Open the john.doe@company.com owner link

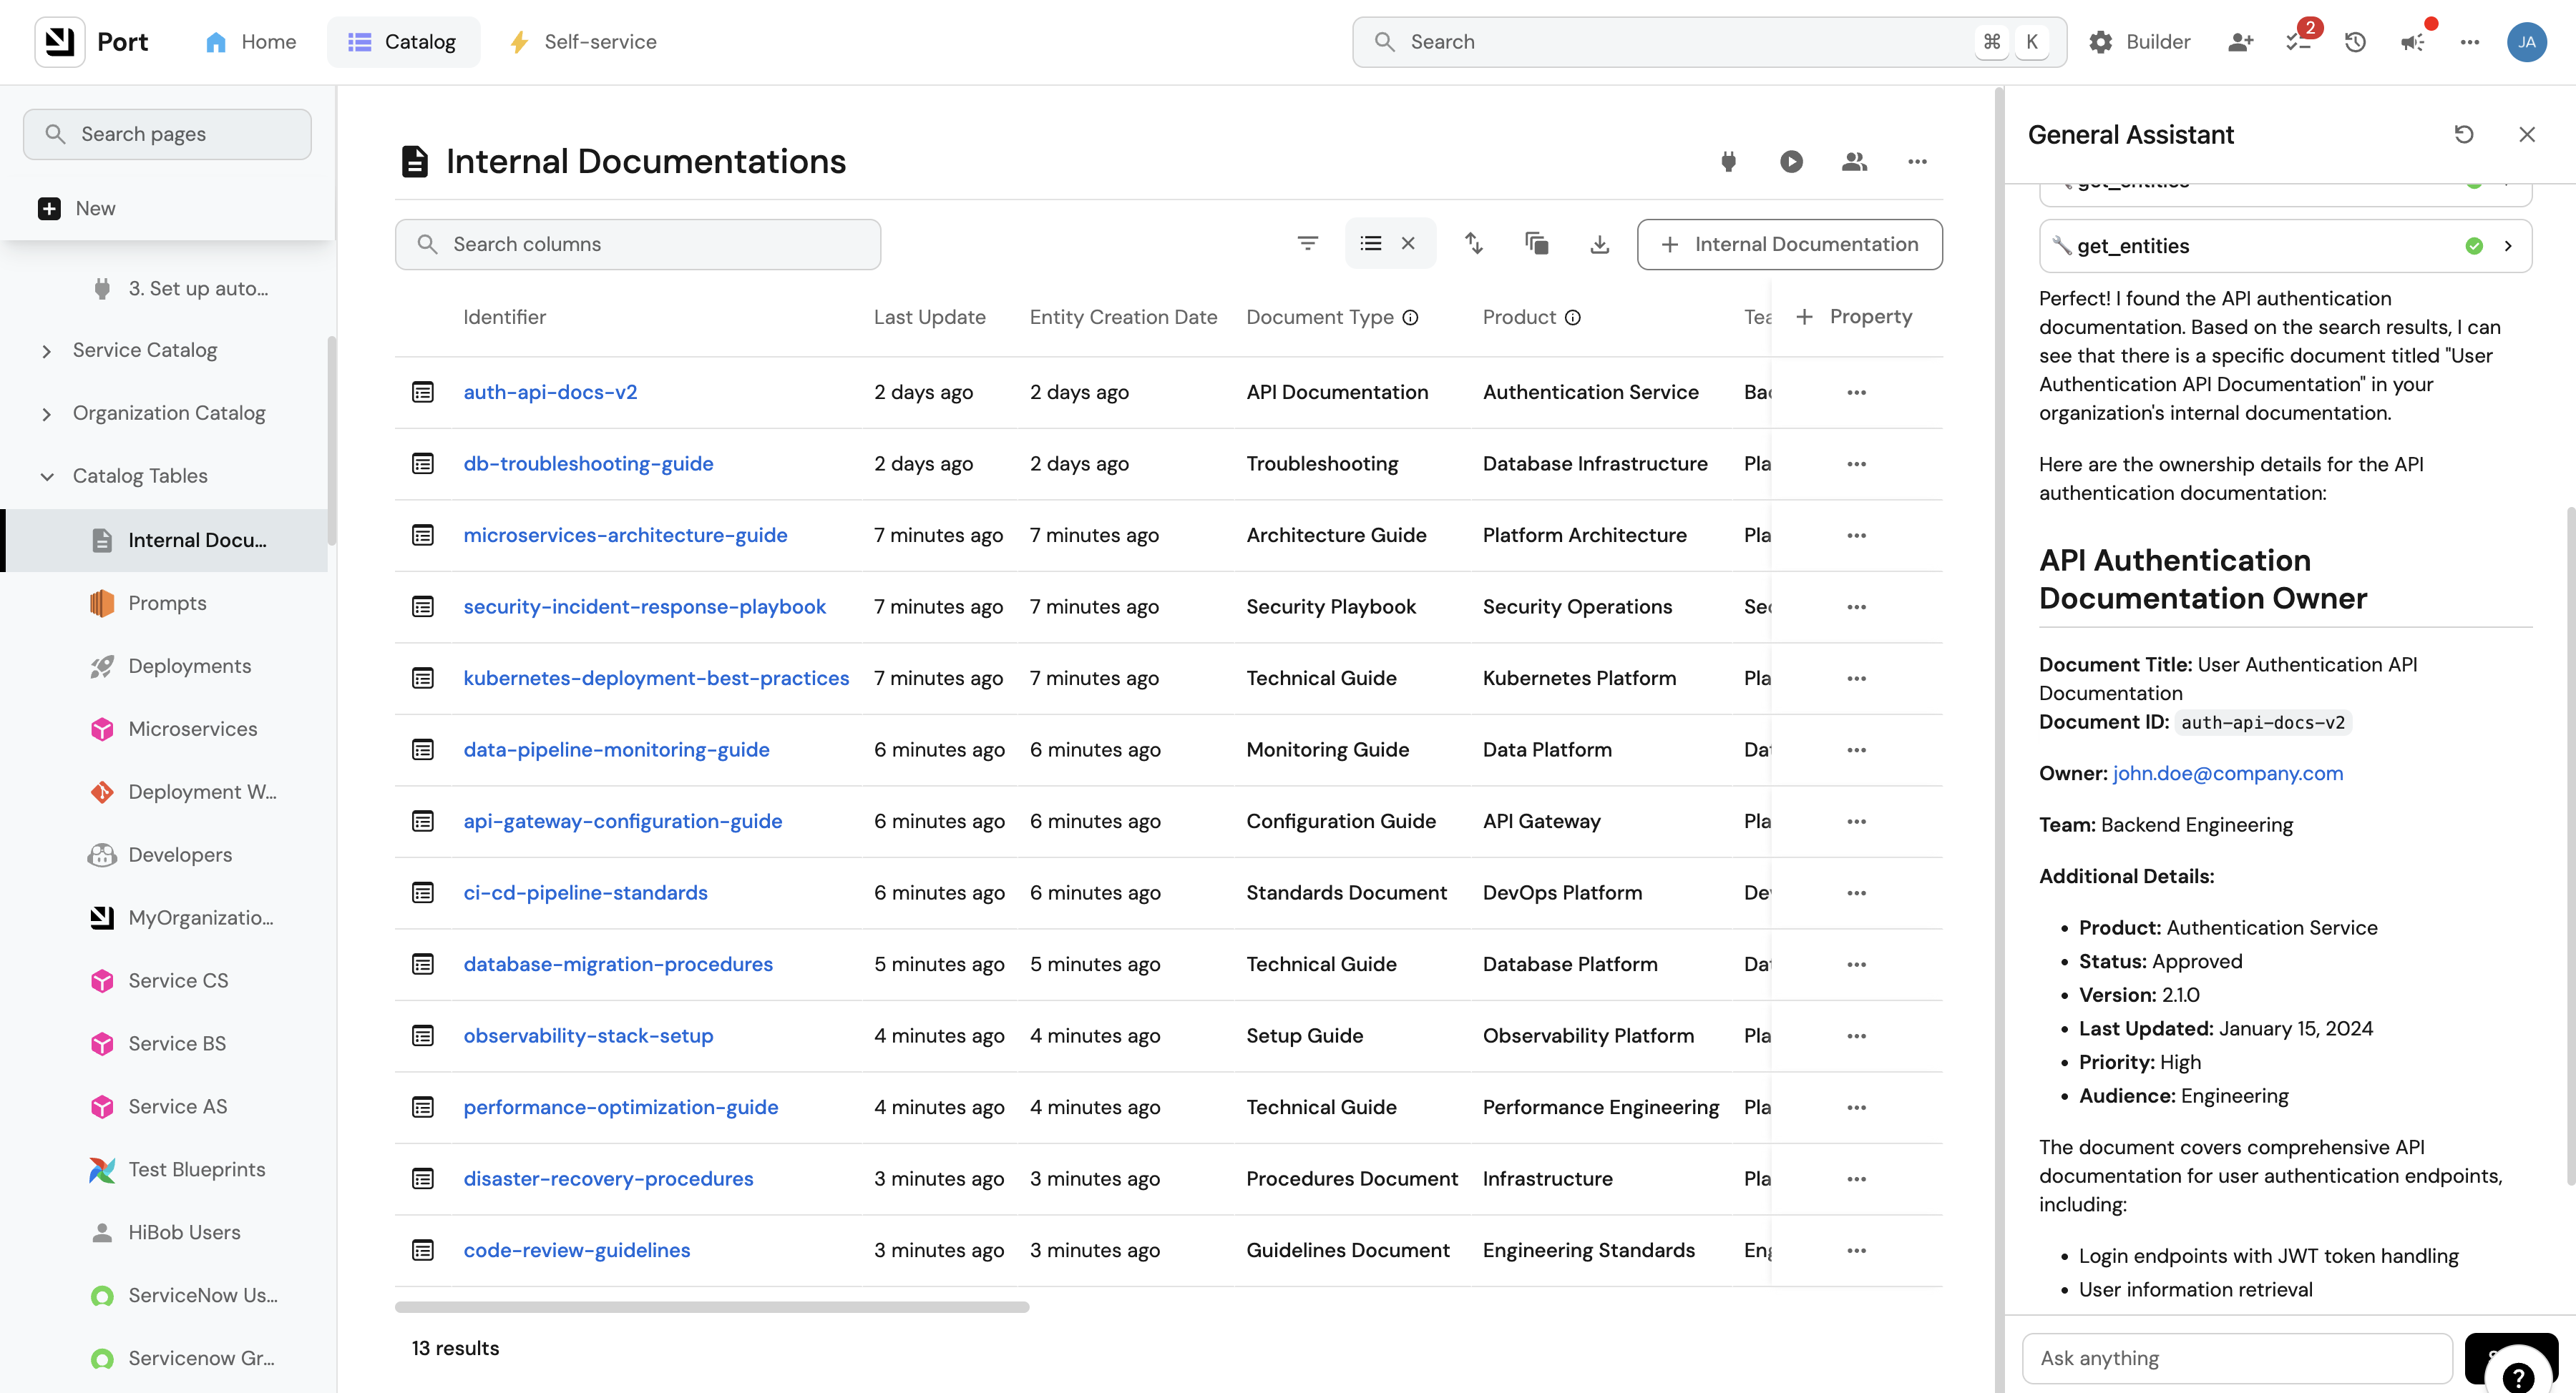click(2227, 774)
